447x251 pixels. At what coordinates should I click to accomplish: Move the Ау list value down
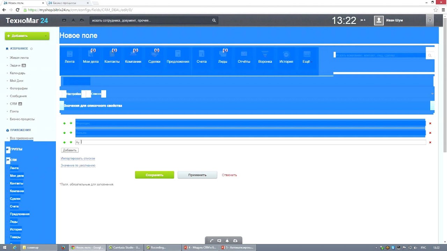point(71,142)
